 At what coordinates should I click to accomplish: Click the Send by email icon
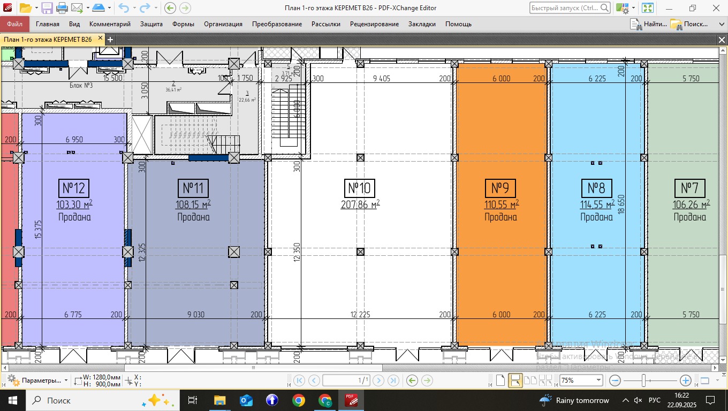coord(77,8)
